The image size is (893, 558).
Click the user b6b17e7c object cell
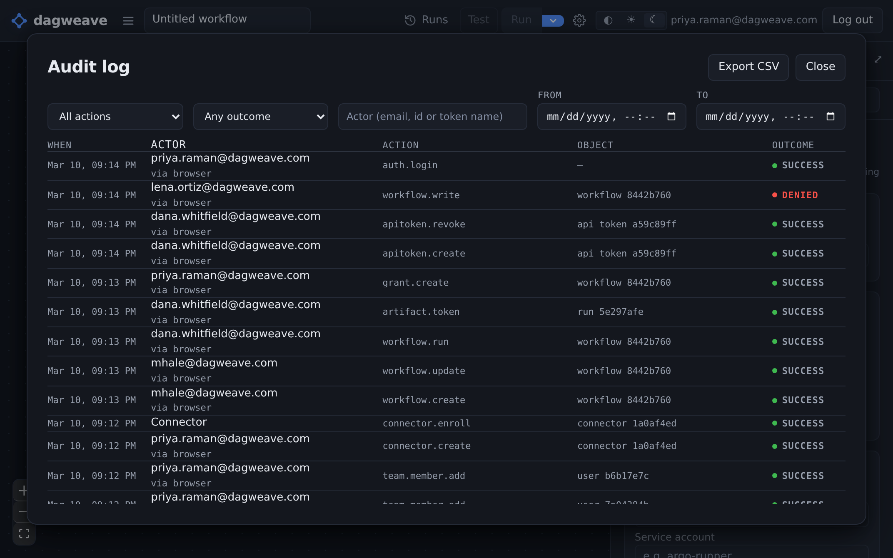pyautogui.click(x=613, y=476)
